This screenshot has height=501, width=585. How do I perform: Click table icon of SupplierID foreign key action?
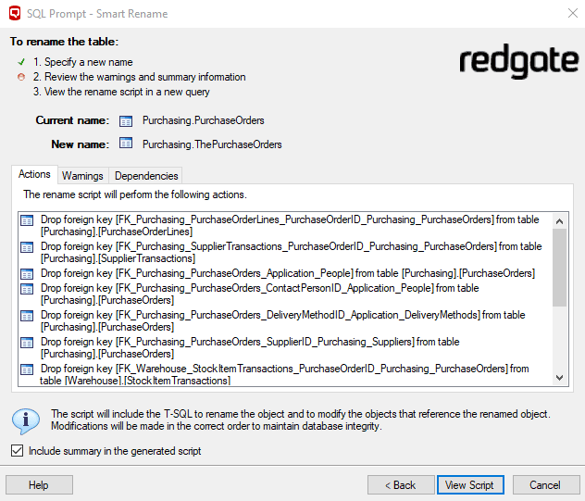tap(27, 343)
